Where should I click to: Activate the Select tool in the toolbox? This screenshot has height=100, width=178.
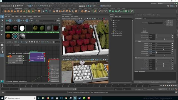2,17
